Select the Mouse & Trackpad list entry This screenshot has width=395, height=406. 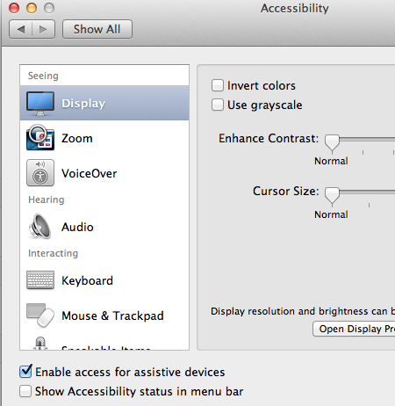pyautogui.click(x=104, y=315)
